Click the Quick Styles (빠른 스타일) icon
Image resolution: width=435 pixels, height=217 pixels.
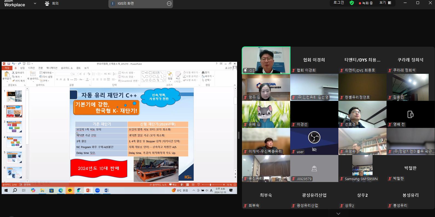(x=178, y=74)
